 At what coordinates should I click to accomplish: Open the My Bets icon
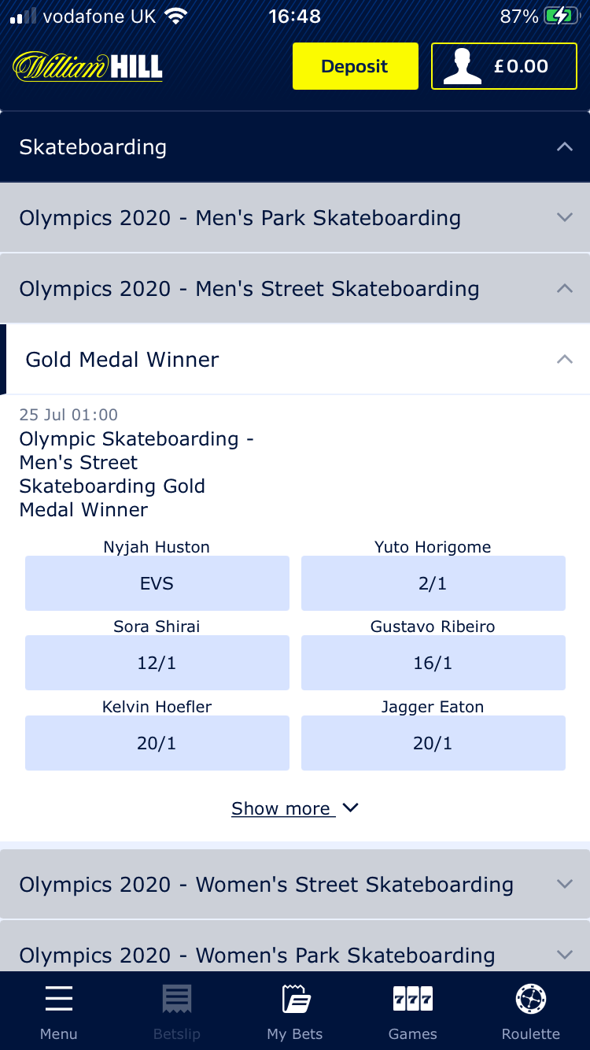[x=295, y=1000]
